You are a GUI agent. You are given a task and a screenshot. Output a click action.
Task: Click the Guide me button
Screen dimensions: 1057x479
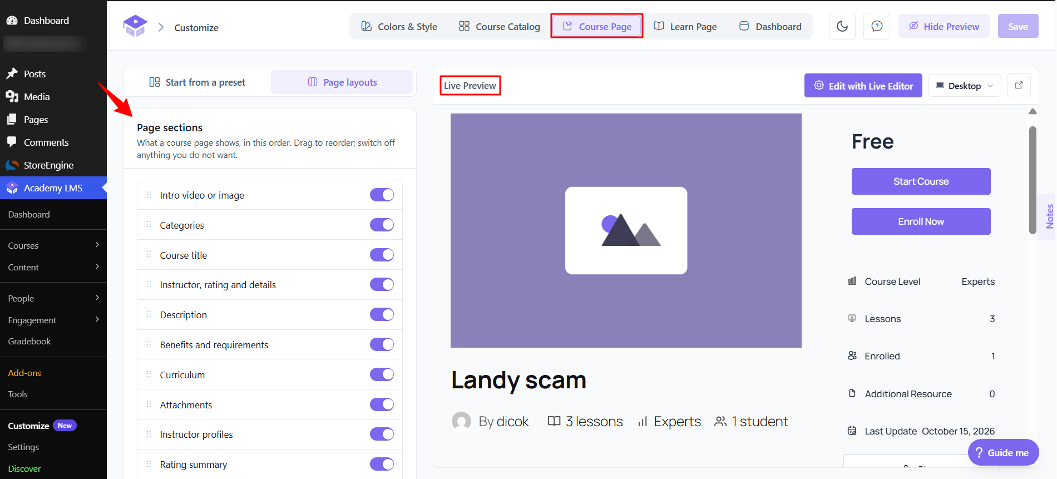click(1004, 453)
